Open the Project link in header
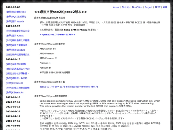The image size is (173, 130). [148, 7]
